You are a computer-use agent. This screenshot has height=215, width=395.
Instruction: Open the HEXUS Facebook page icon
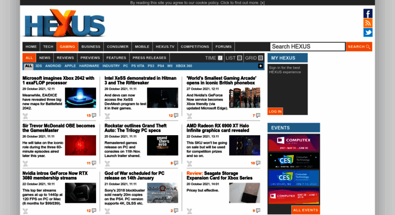(x=368, y=13)
